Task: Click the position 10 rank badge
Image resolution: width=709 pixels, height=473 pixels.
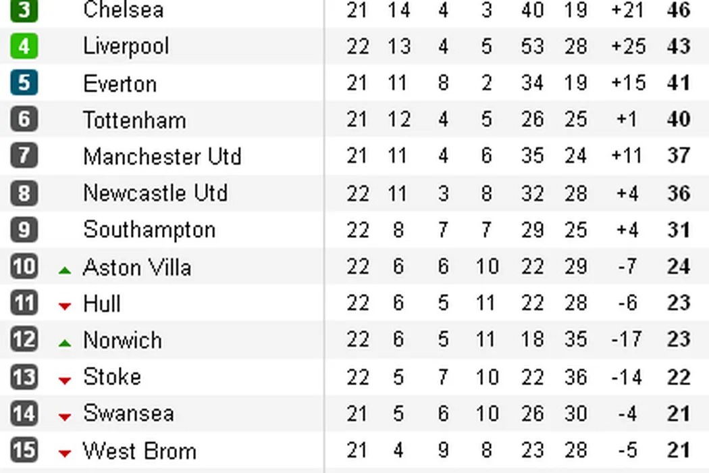Action: [24, 266]
